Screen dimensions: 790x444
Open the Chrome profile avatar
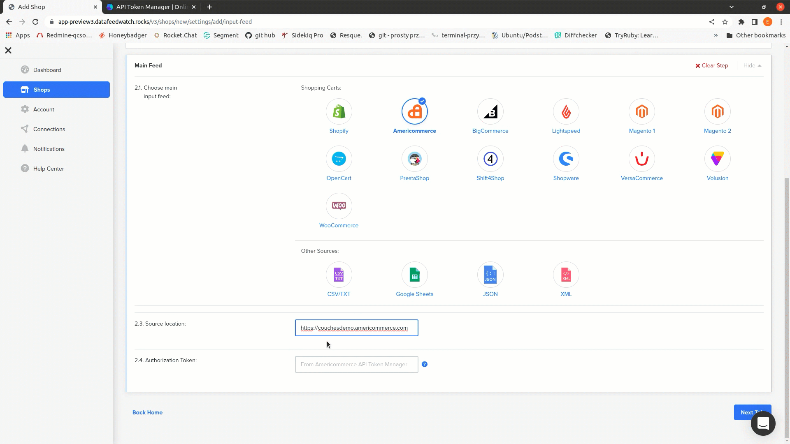(x=768, y=22)
